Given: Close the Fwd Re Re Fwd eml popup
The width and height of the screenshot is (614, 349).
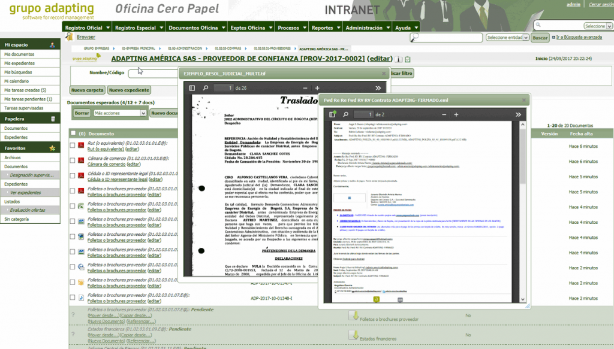Looking at the screenshot, I should [x=524, y=100].
